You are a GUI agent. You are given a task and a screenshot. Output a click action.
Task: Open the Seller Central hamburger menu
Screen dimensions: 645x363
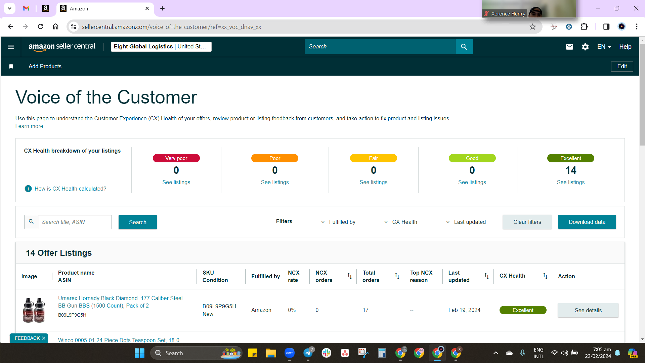[x=11, y=47]
